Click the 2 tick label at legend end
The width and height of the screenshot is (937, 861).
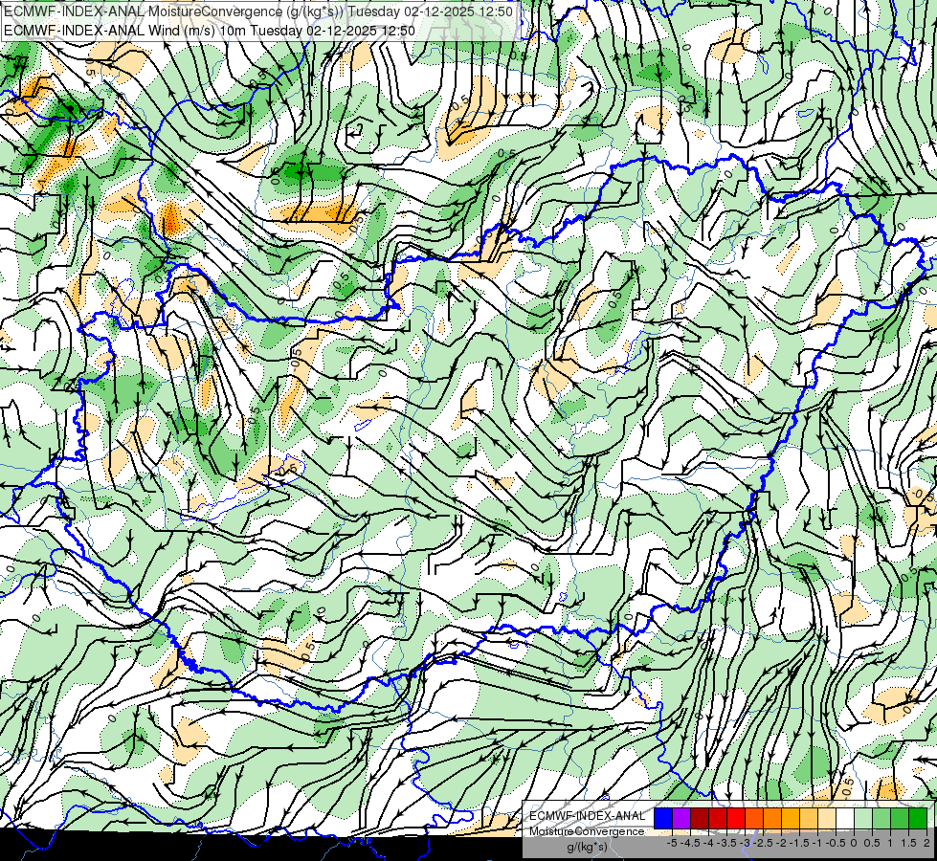[x=926, y=843]
